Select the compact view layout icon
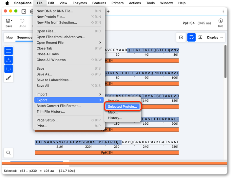This screenshot has height=178, width=231. [x=181, y=37]
